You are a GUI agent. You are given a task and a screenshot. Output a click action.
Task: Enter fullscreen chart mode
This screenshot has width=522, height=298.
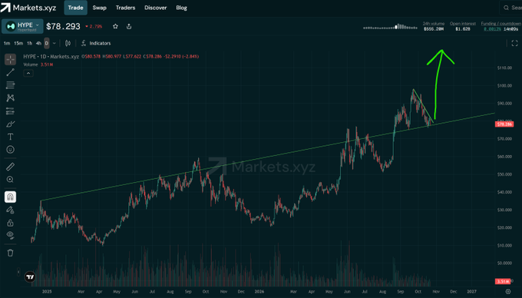(514, 43)
